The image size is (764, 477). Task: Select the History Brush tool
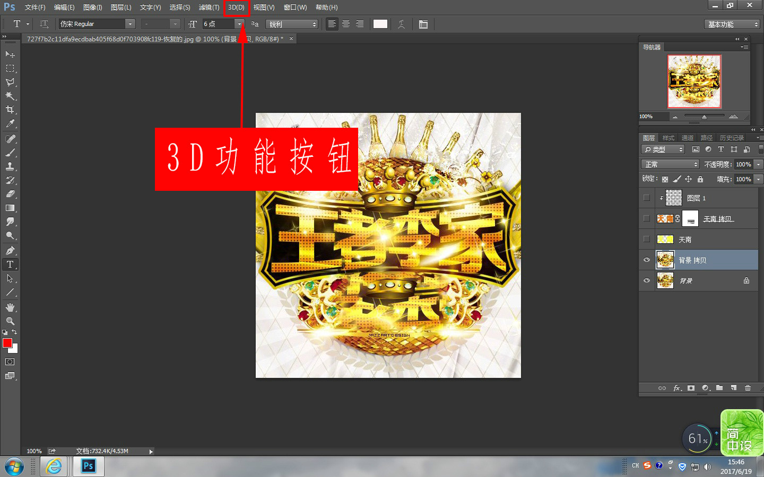[x=10, y=180]
